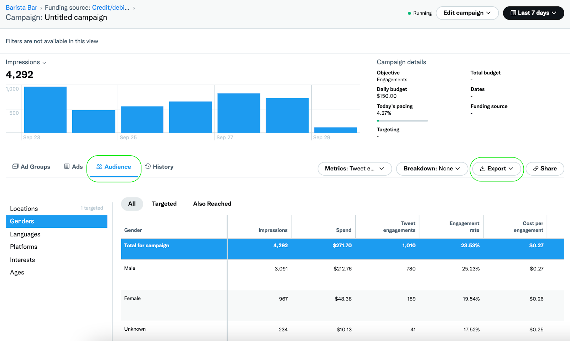Sort by Tweet engagements column header
The image size is (570, 341).
click(x=399, y=227)
